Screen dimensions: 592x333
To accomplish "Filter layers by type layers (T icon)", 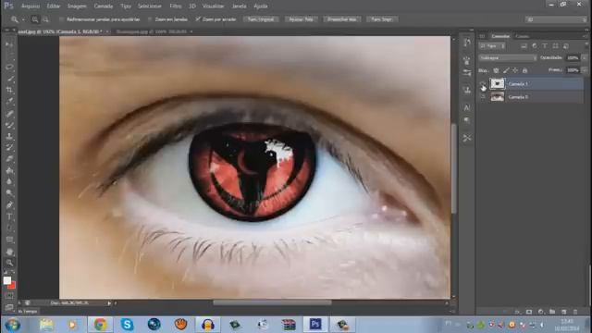I will pyautogui.click(x=545, y=46).
